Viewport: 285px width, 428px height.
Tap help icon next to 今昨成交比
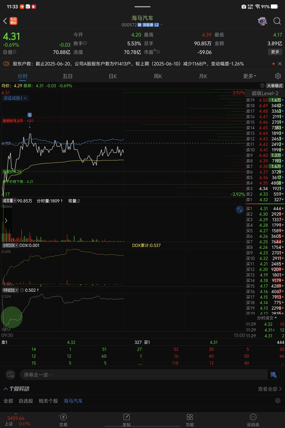22,290
